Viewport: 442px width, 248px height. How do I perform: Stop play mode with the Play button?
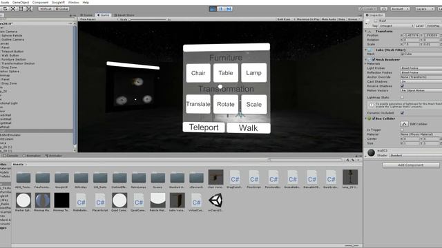(x=213, y=9)
